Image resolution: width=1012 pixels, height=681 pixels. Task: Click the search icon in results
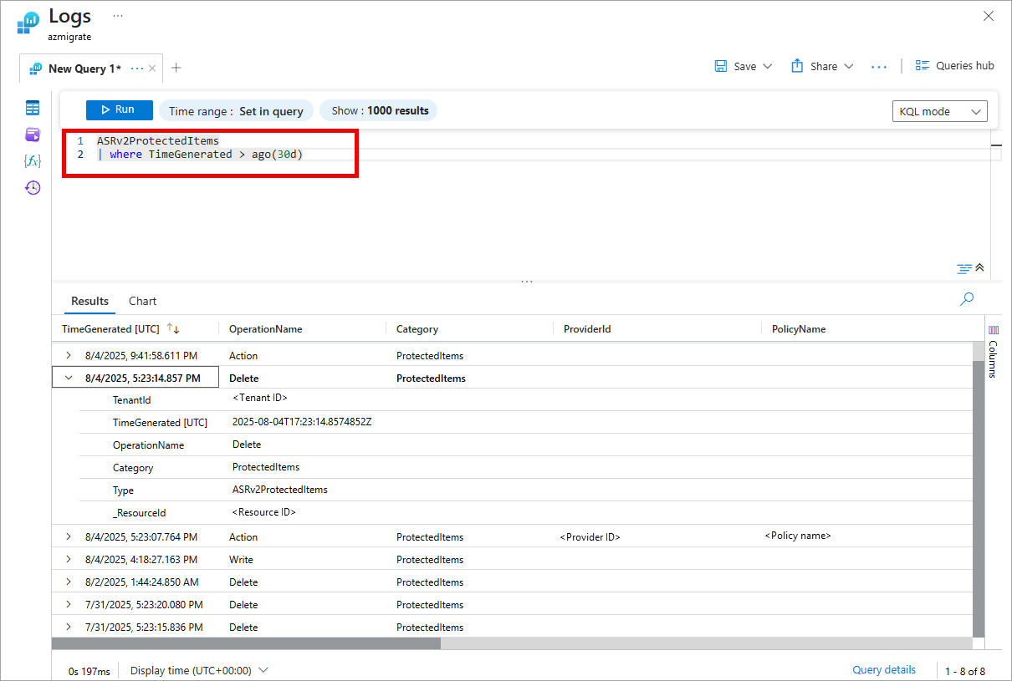pyautogui.click(x=967, y=299)
